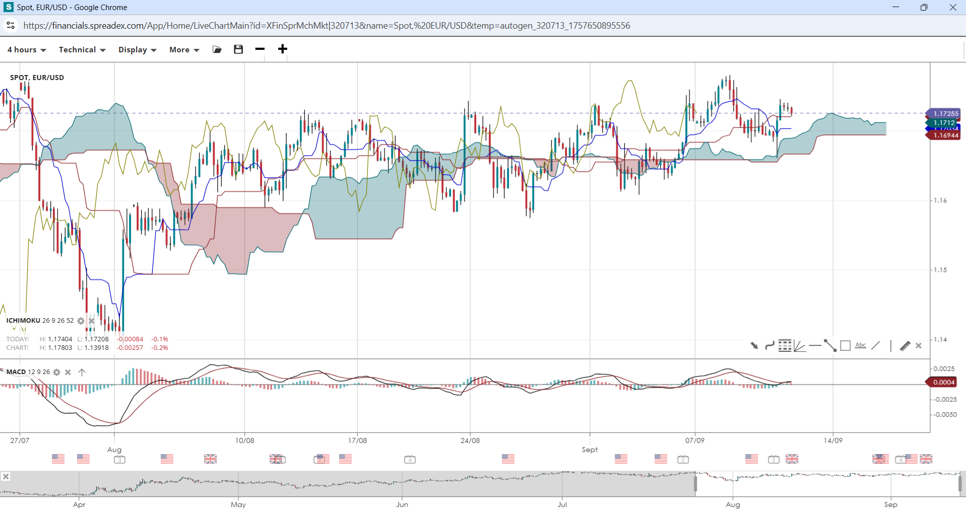The height and width of the screenshot is (511, 966).
Task: Grab the navigator right range handle
Action: pyautogui.click(x=960, y=483)
